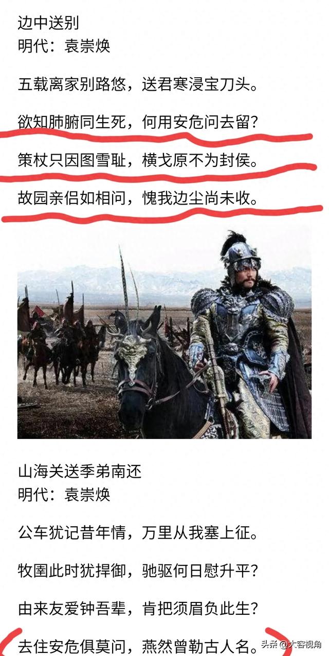This screenshot has width=329, height=656.
Task: Select the second author line 明代：袁崇焕
Action: tap(64, 495)
